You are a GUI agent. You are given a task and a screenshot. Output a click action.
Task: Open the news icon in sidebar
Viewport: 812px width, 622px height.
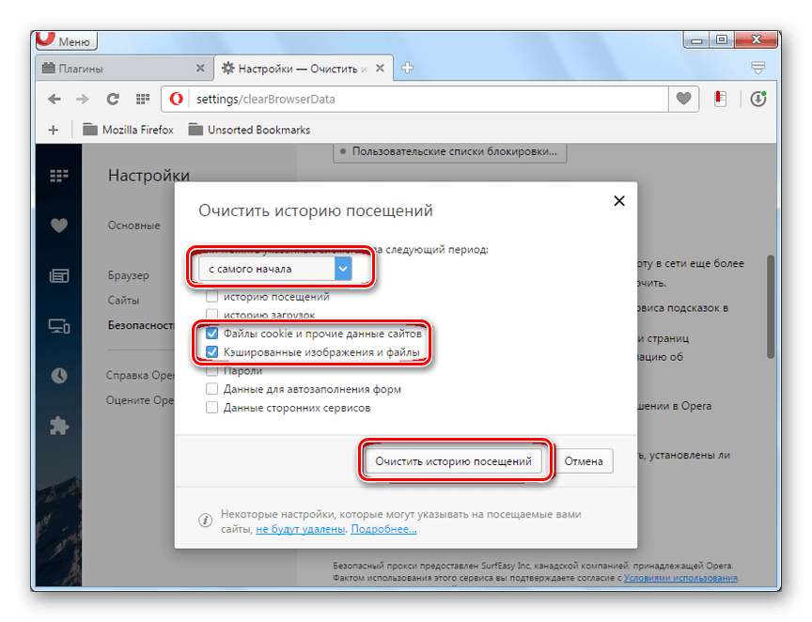point(59,275)
